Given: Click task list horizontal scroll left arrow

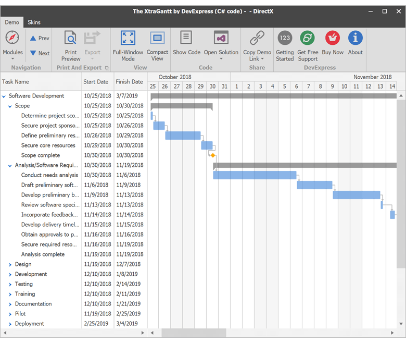Looking at the screenshot, I should pyautogui.click(x=5, y=333).
